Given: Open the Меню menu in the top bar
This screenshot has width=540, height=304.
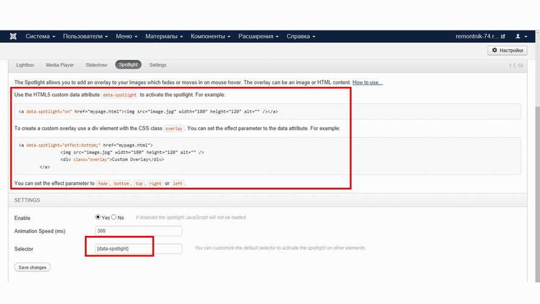Looking at the screenshot, I should point(126,36).
